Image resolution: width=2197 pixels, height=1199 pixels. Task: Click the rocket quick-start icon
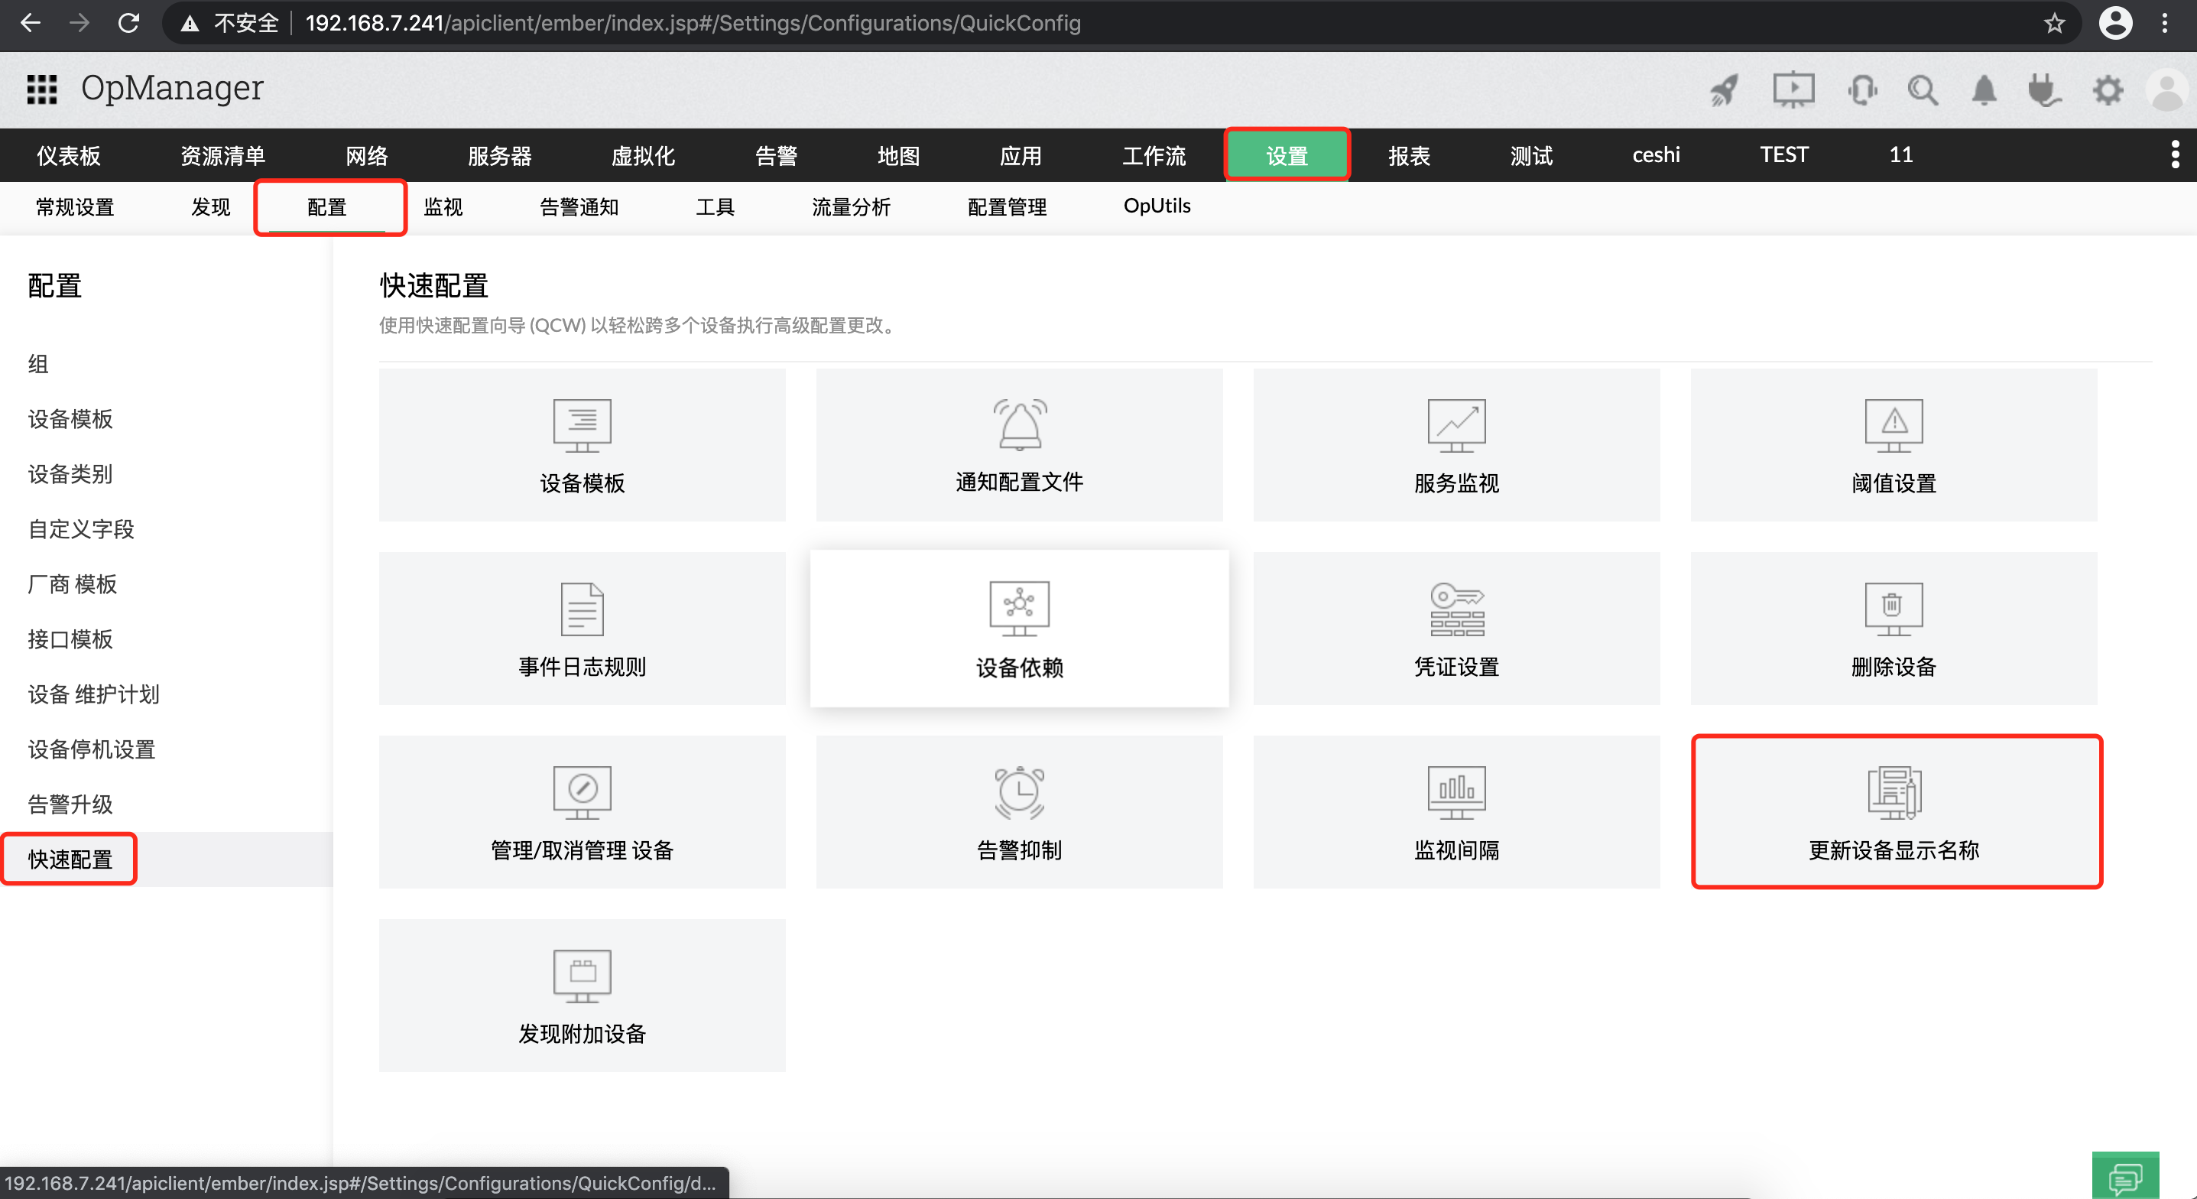point(1724,89)
